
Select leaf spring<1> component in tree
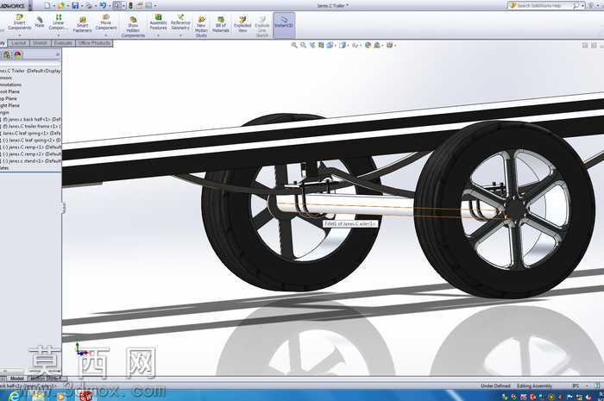pyautogui.click(x=32, y=133)
